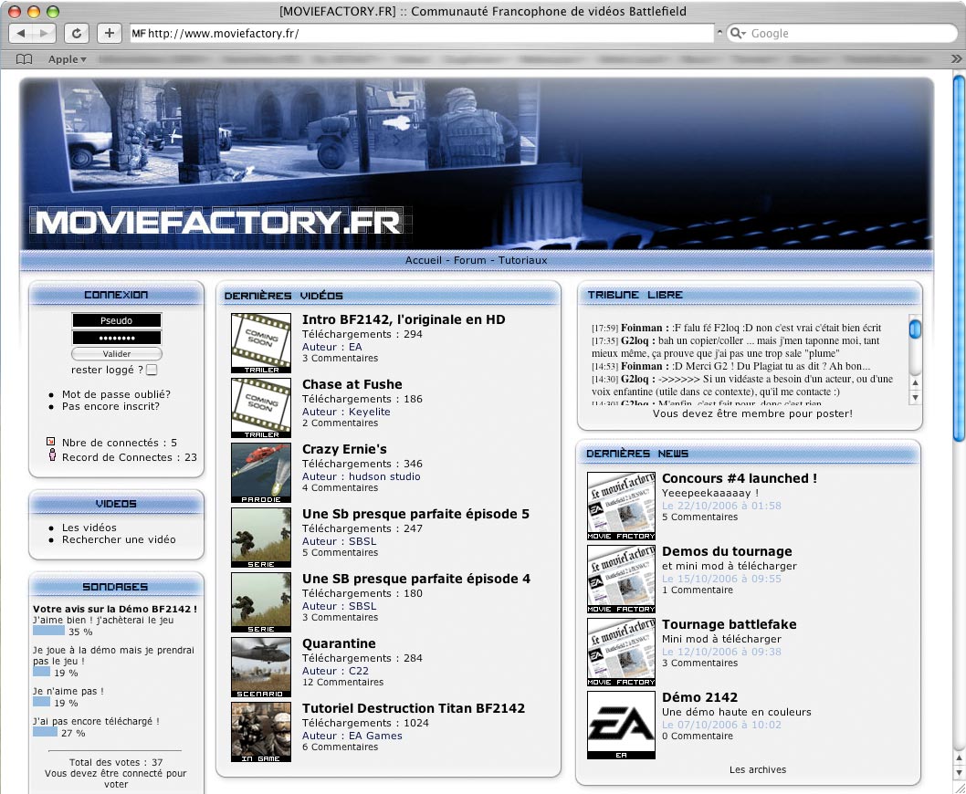This screenshot has width=966, height=794.
Task: Reload the page with the refresh icon
Action: 77,33
